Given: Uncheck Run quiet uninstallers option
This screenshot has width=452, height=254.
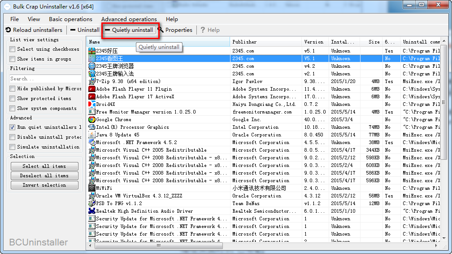Looking at the screenshot, I should (13, 127).
